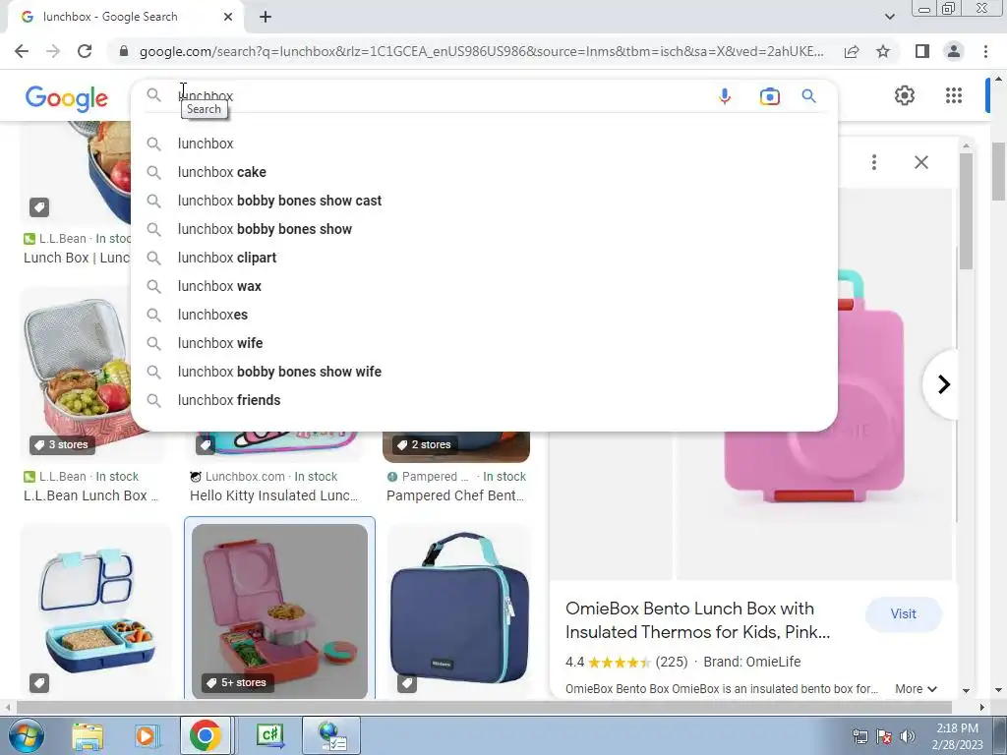
Task: Click the preview panel scrollbar thumb
Action: (966, 211)
